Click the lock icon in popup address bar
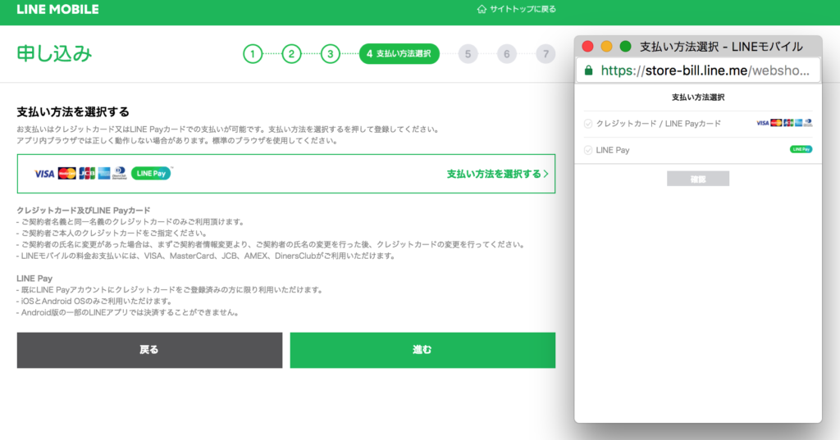 589,70
